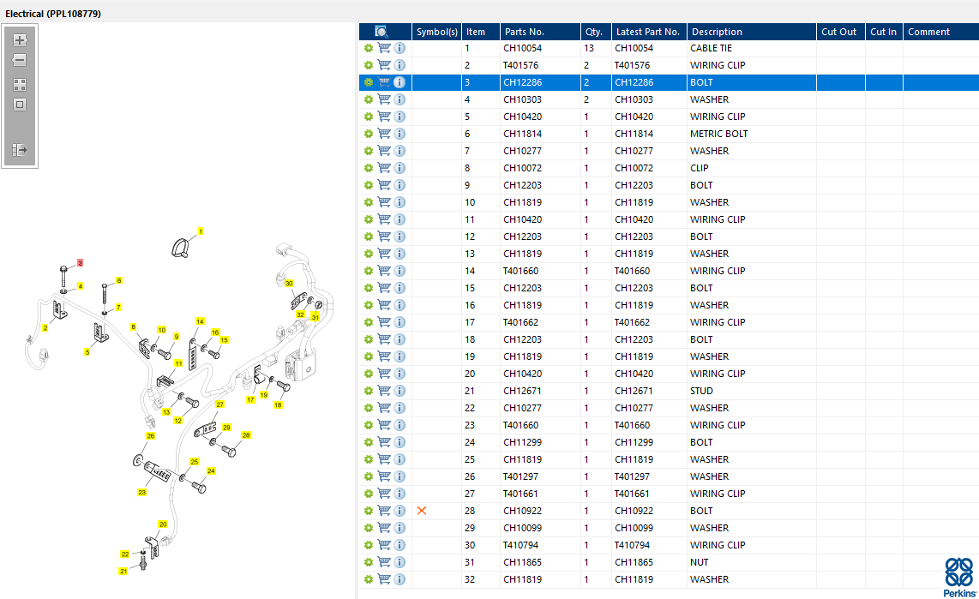Click the search icon in table header

click(x=381, y=32)
